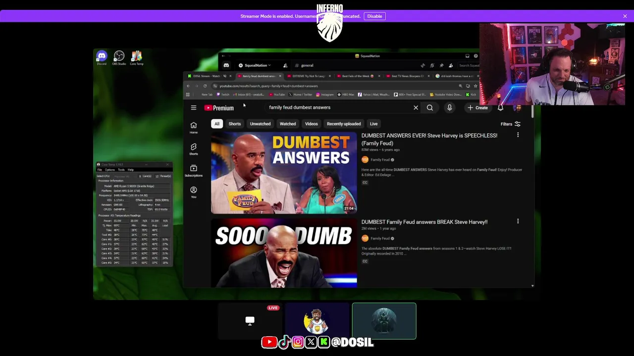Open the You section in sidebar
Image resolution: width=634 pixels, height=356 pixels.
[x=194, y=192]
